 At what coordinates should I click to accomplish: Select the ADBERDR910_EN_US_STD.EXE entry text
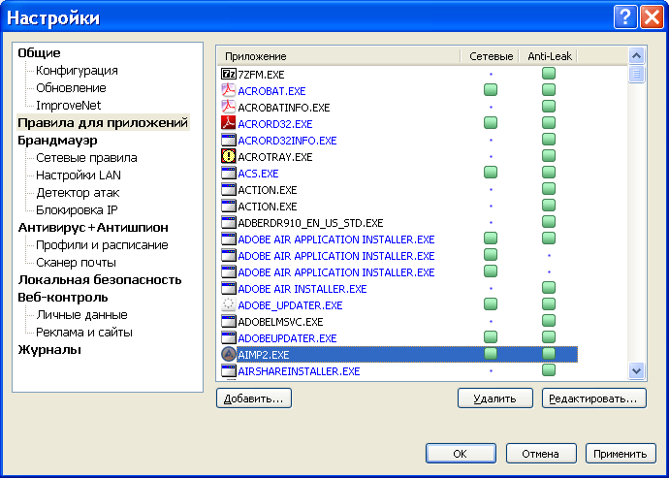310,223
